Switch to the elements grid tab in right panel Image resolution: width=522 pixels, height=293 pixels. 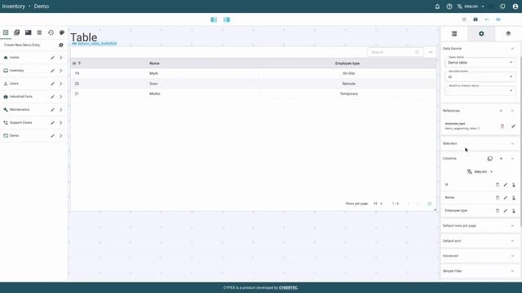click(x=454, y=33)
